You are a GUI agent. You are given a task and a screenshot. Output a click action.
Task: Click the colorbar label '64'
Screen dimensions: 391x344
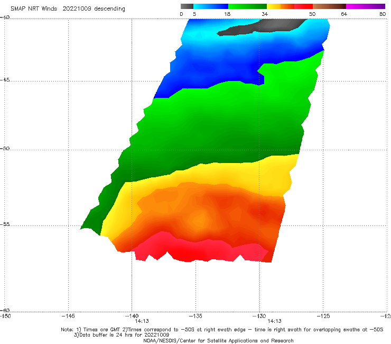point(344,14)
